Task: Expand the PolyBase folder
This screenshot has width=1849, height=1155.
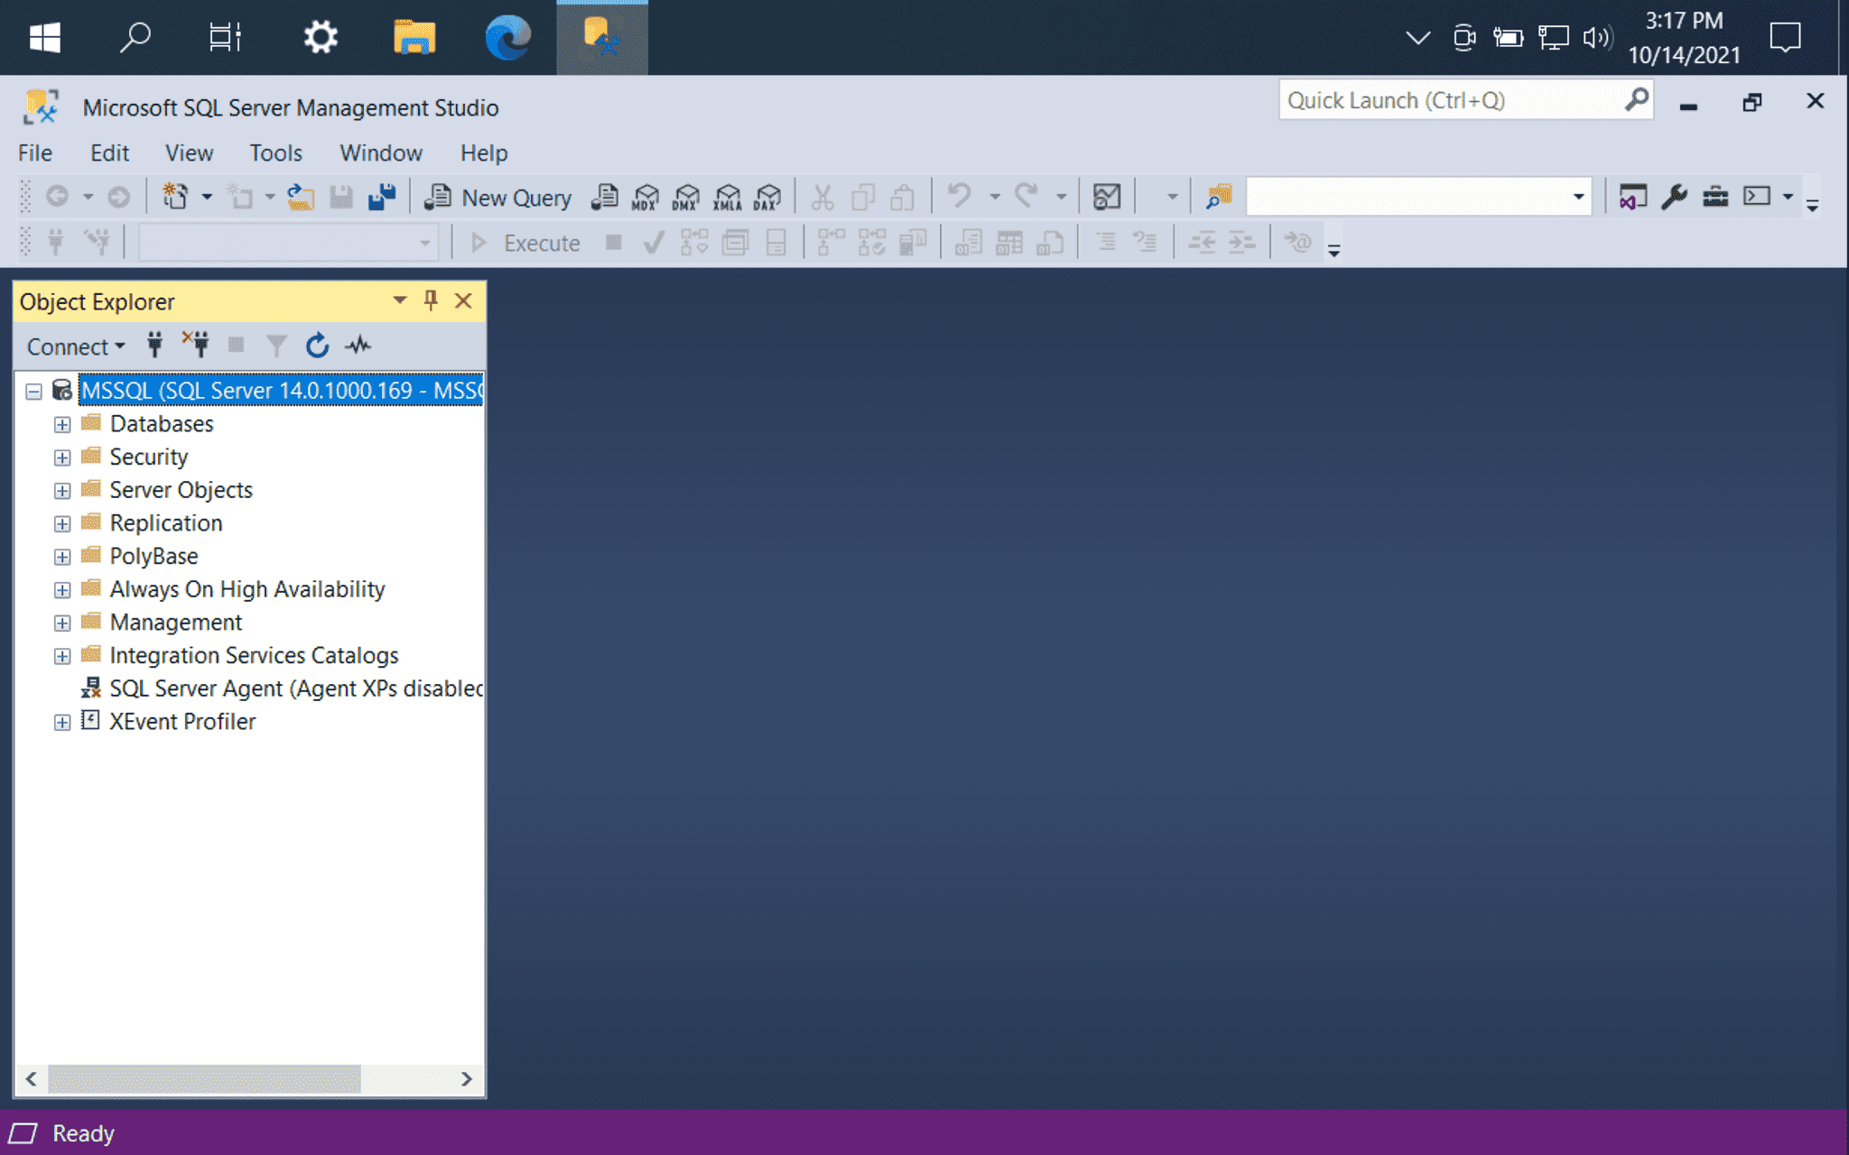Action: point(61,557)
